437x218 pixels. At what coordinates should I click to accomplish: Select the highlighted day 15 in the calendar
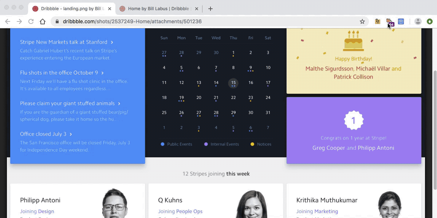[x=233, y=83]
